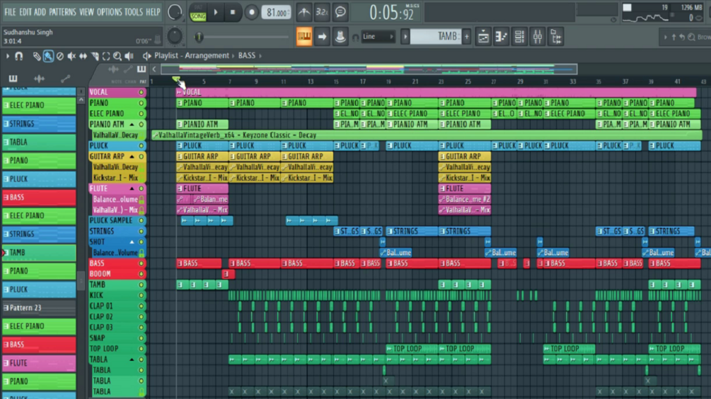Image resolution: width=711 pixels, height=399 pixels.
Task: Open the PATTERNS menu
Action: pyautogui.click(x=62, y=12)
